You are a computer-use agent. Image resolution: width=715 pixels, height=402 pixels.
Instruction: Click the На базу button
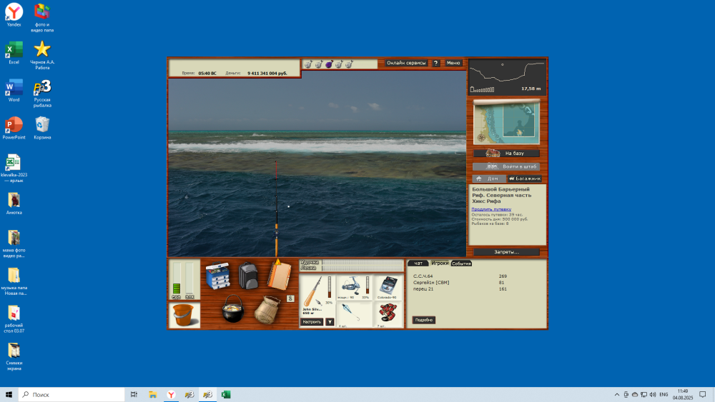[x=506, y=154]
